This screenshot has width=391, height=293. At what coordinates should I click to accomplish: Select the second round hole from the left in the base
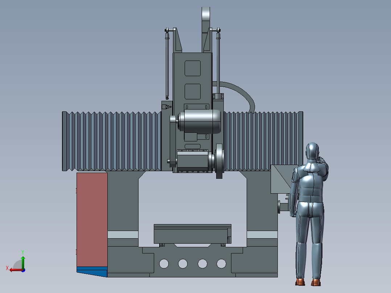(x=183, y=264)
